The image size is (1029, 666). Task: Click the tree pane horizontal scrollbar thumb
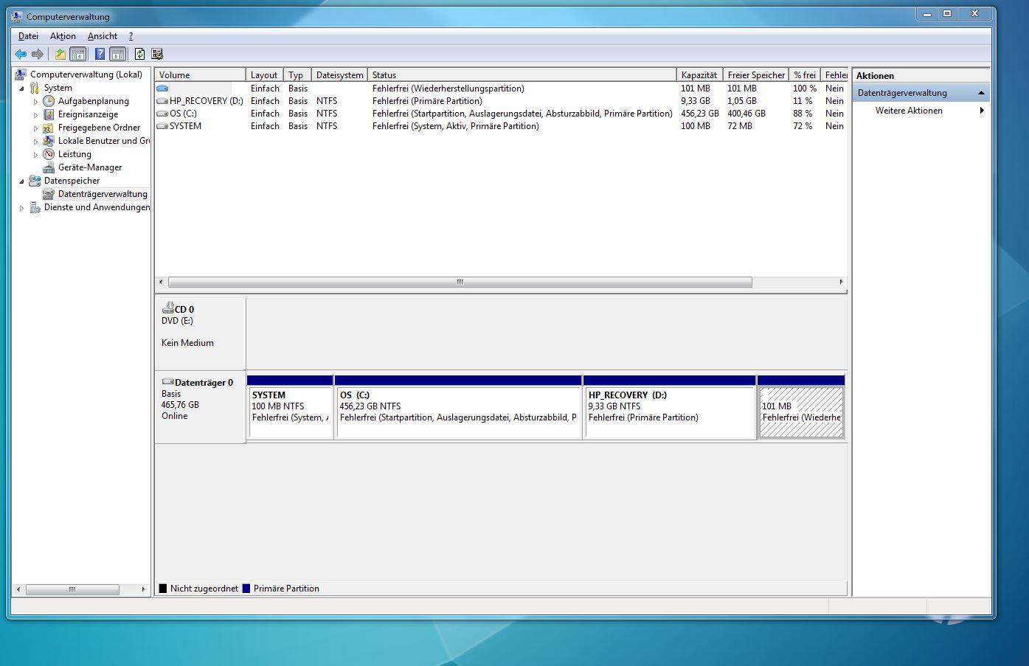73,589
